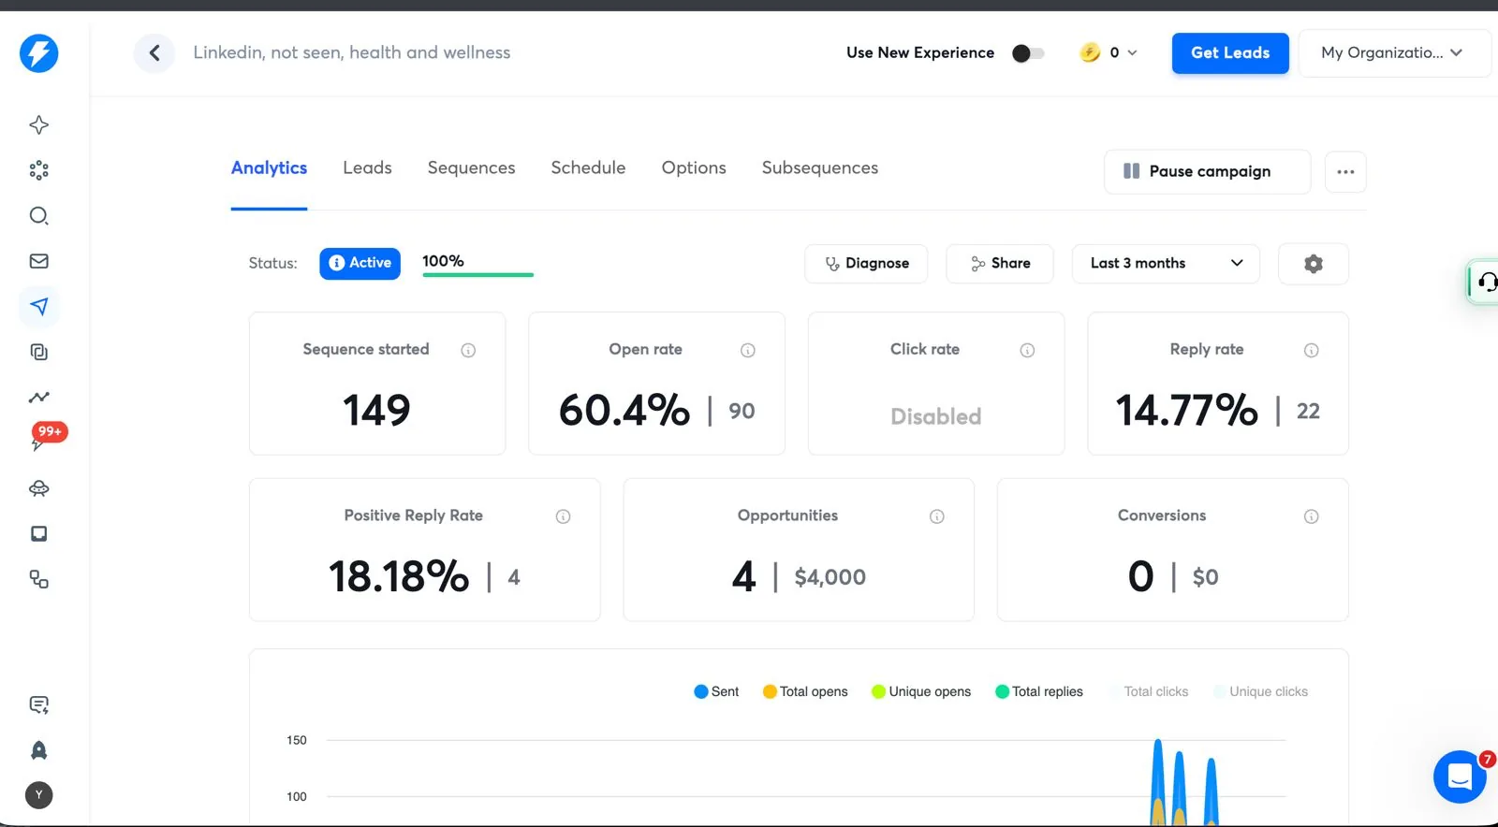The width and height of the screenshot is (1498, 827).
Task: Switch to the Schedule tab
Action: pyautogui.click(x=588, y=168)
